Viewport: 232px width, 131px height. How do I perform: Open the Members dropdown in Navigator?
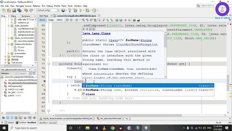click(9, 74)
